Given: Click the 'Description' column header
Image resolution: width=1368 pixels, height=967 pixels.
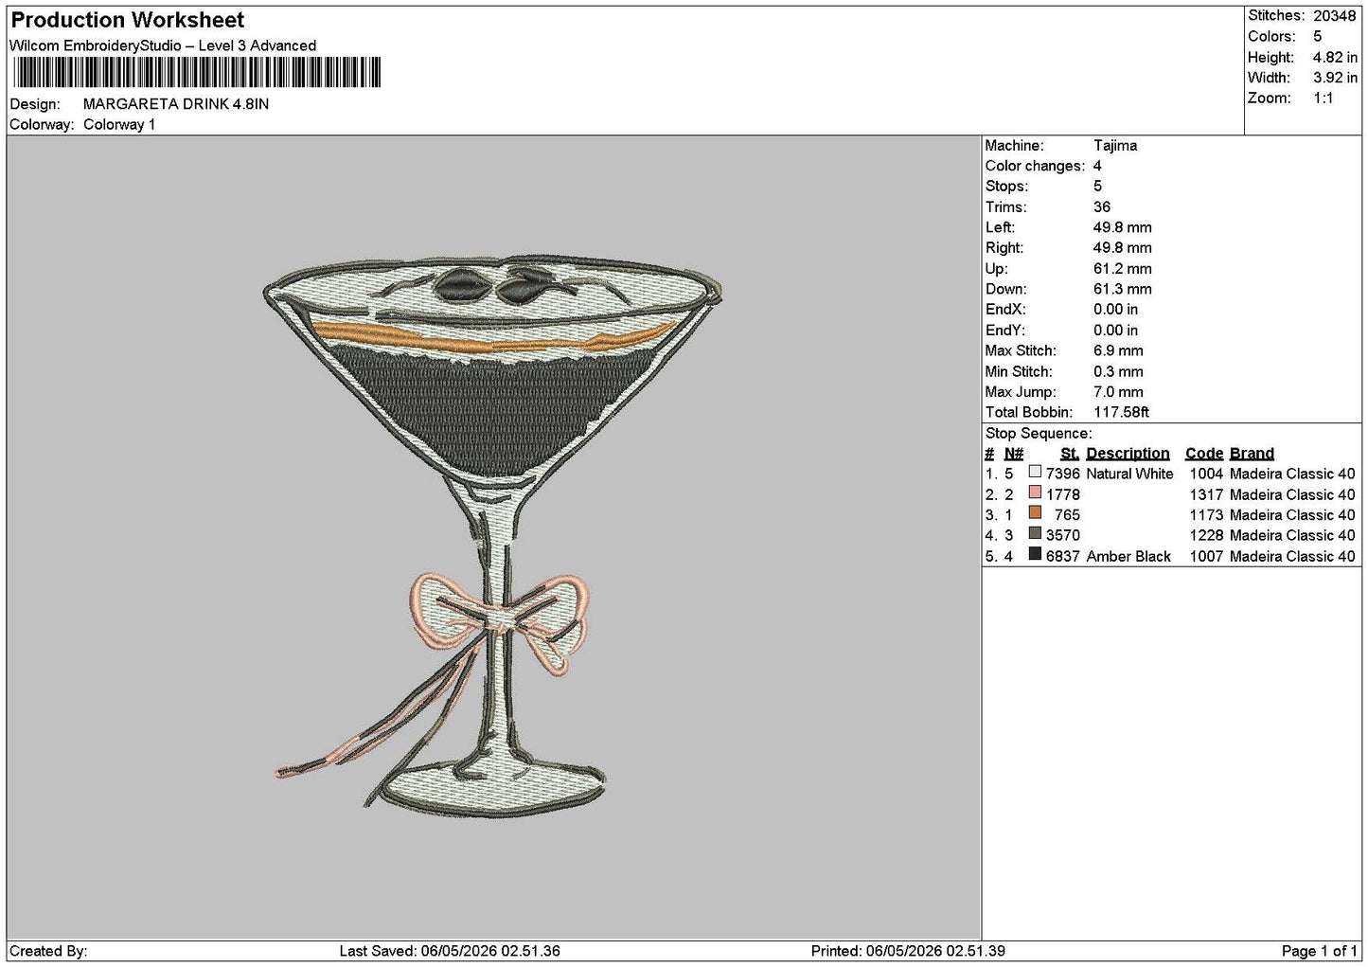Looking at the screenshot, I should tap(1128, 454).
